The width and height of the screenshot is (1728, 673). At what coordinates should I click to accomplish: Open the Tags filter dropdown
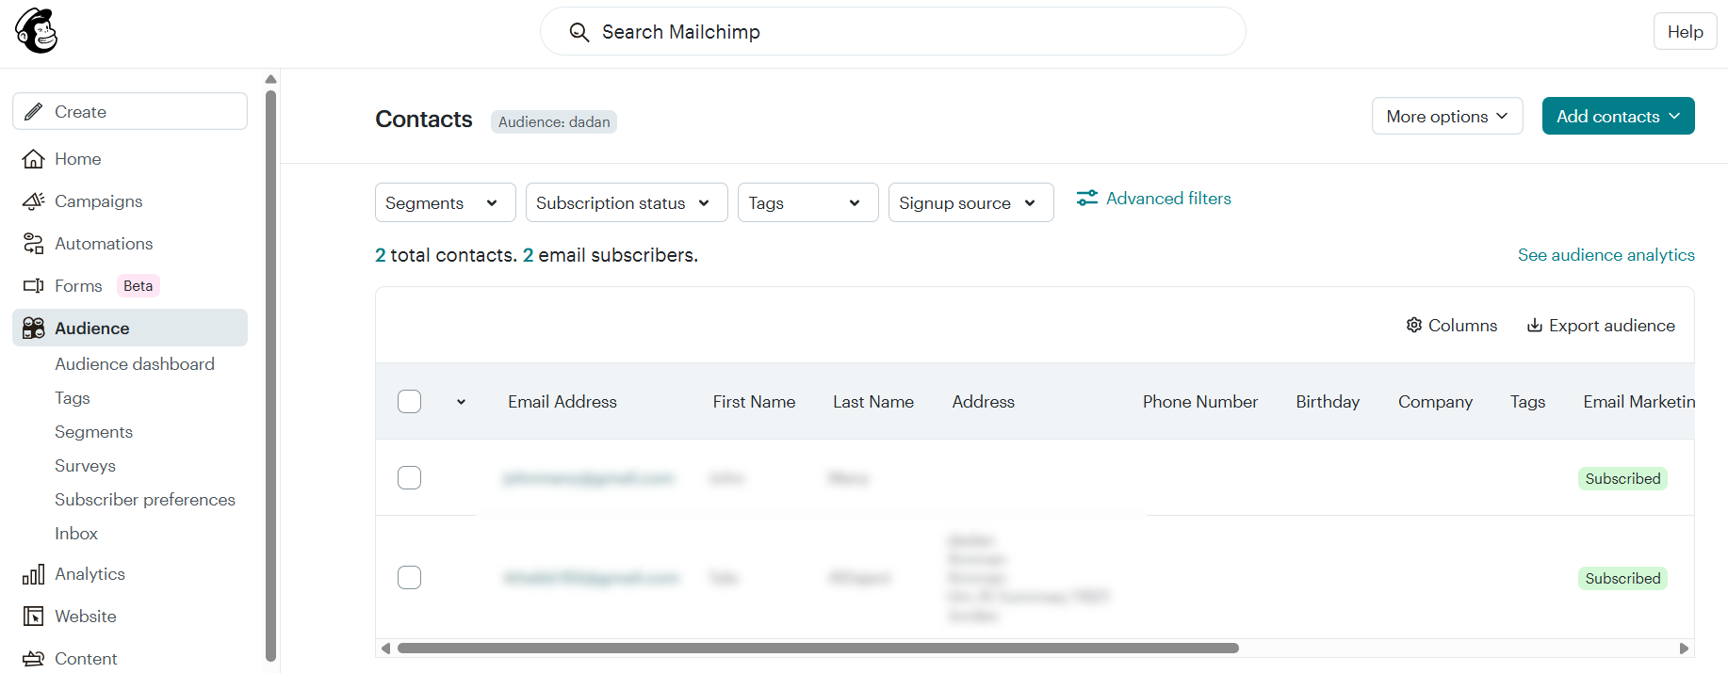808,202
